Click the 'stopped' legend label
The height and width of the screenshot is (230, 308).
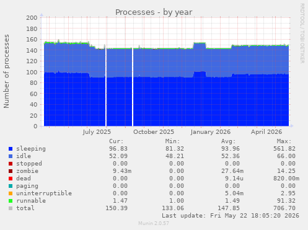[29, 164]
